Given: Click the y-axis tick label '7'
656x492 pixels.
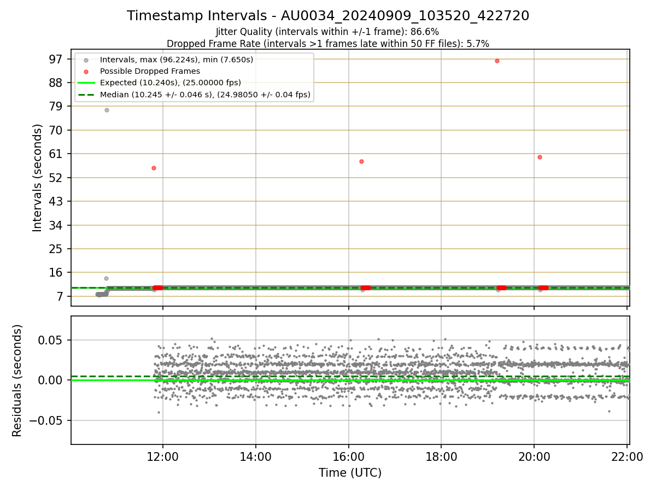Looking at the screenshot, I should tap(60, 296).
